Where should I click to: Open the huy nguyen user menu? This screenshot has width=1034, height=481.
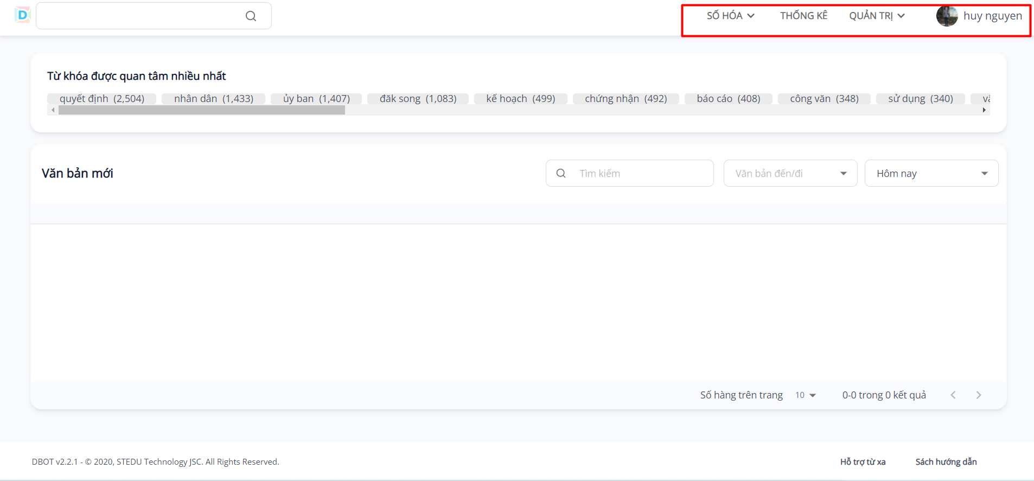992,16
